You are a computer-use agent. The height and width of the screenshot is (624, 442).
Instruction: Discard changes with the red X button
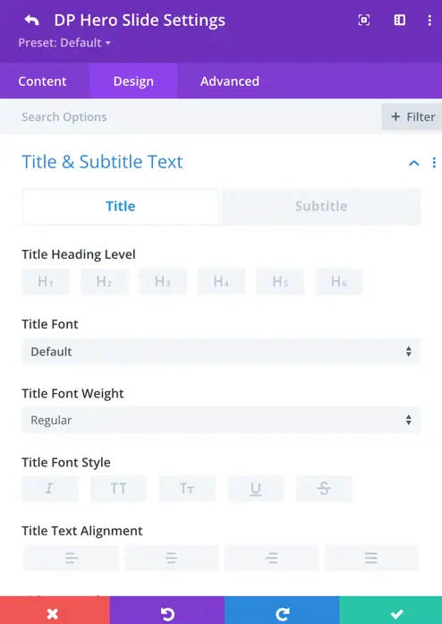click(55, 610)
